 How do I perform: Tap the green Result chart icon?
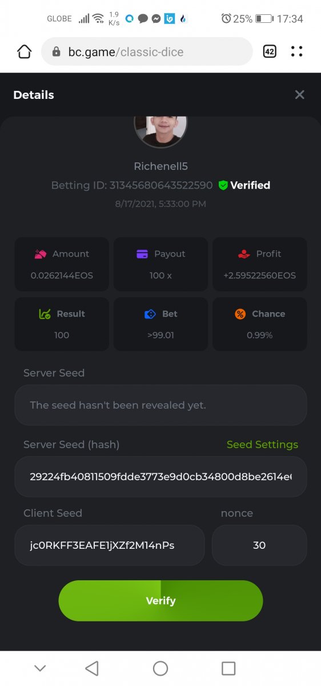(45, 314)
